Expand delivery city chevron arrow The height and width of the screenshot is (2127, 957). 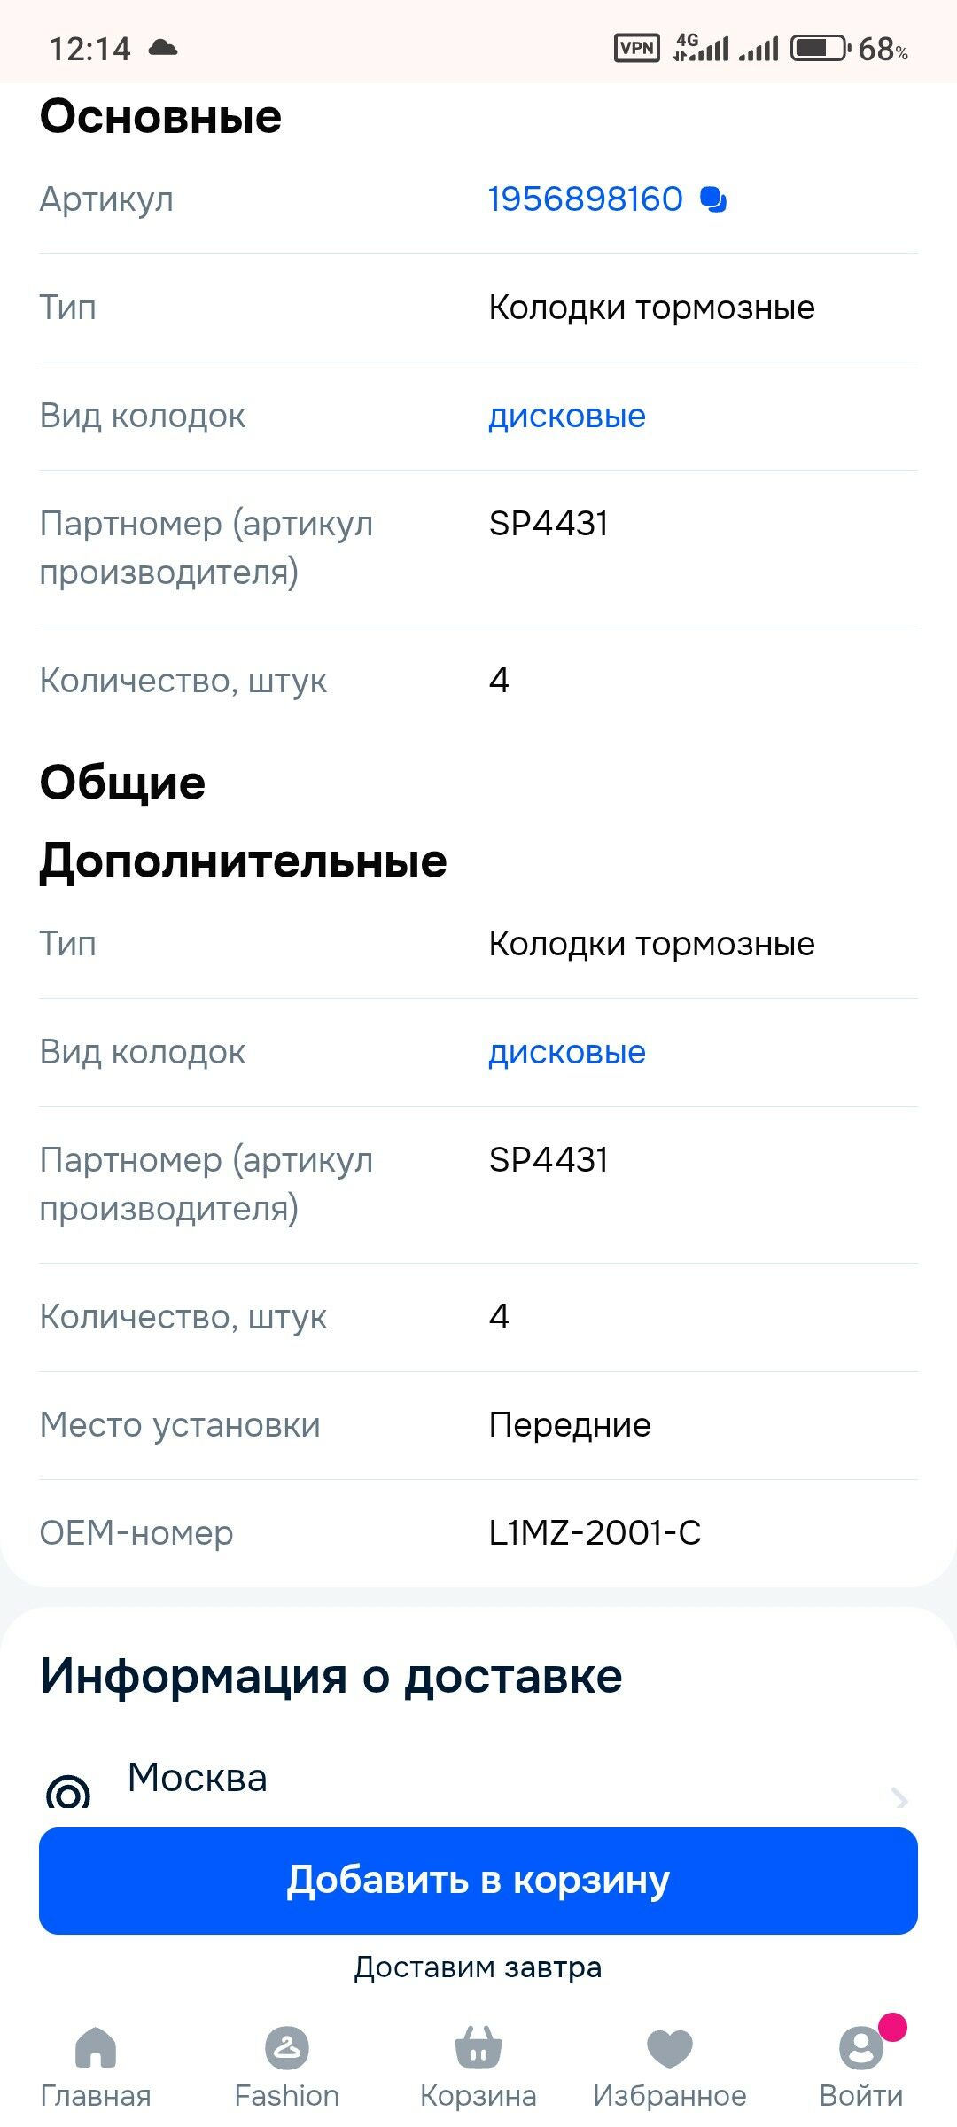(x=900, y=1798)
